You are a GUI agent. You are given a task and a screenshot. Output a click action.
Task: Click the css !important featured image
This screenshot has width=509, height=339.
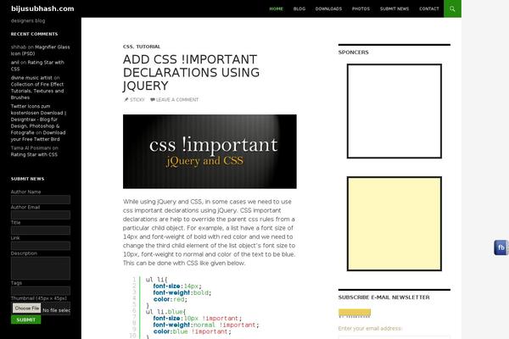point(210,152)
